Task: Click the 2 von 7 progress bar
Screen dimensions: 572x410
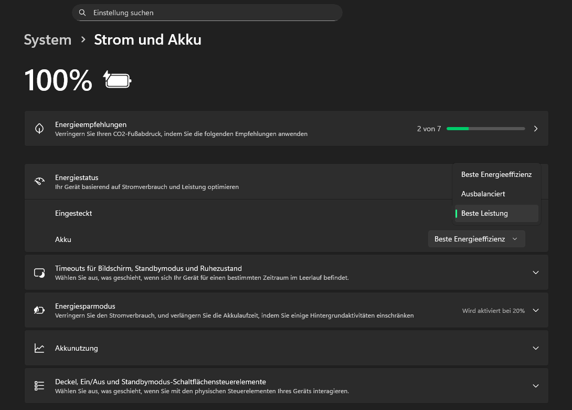Action: [x=485, y=129]
